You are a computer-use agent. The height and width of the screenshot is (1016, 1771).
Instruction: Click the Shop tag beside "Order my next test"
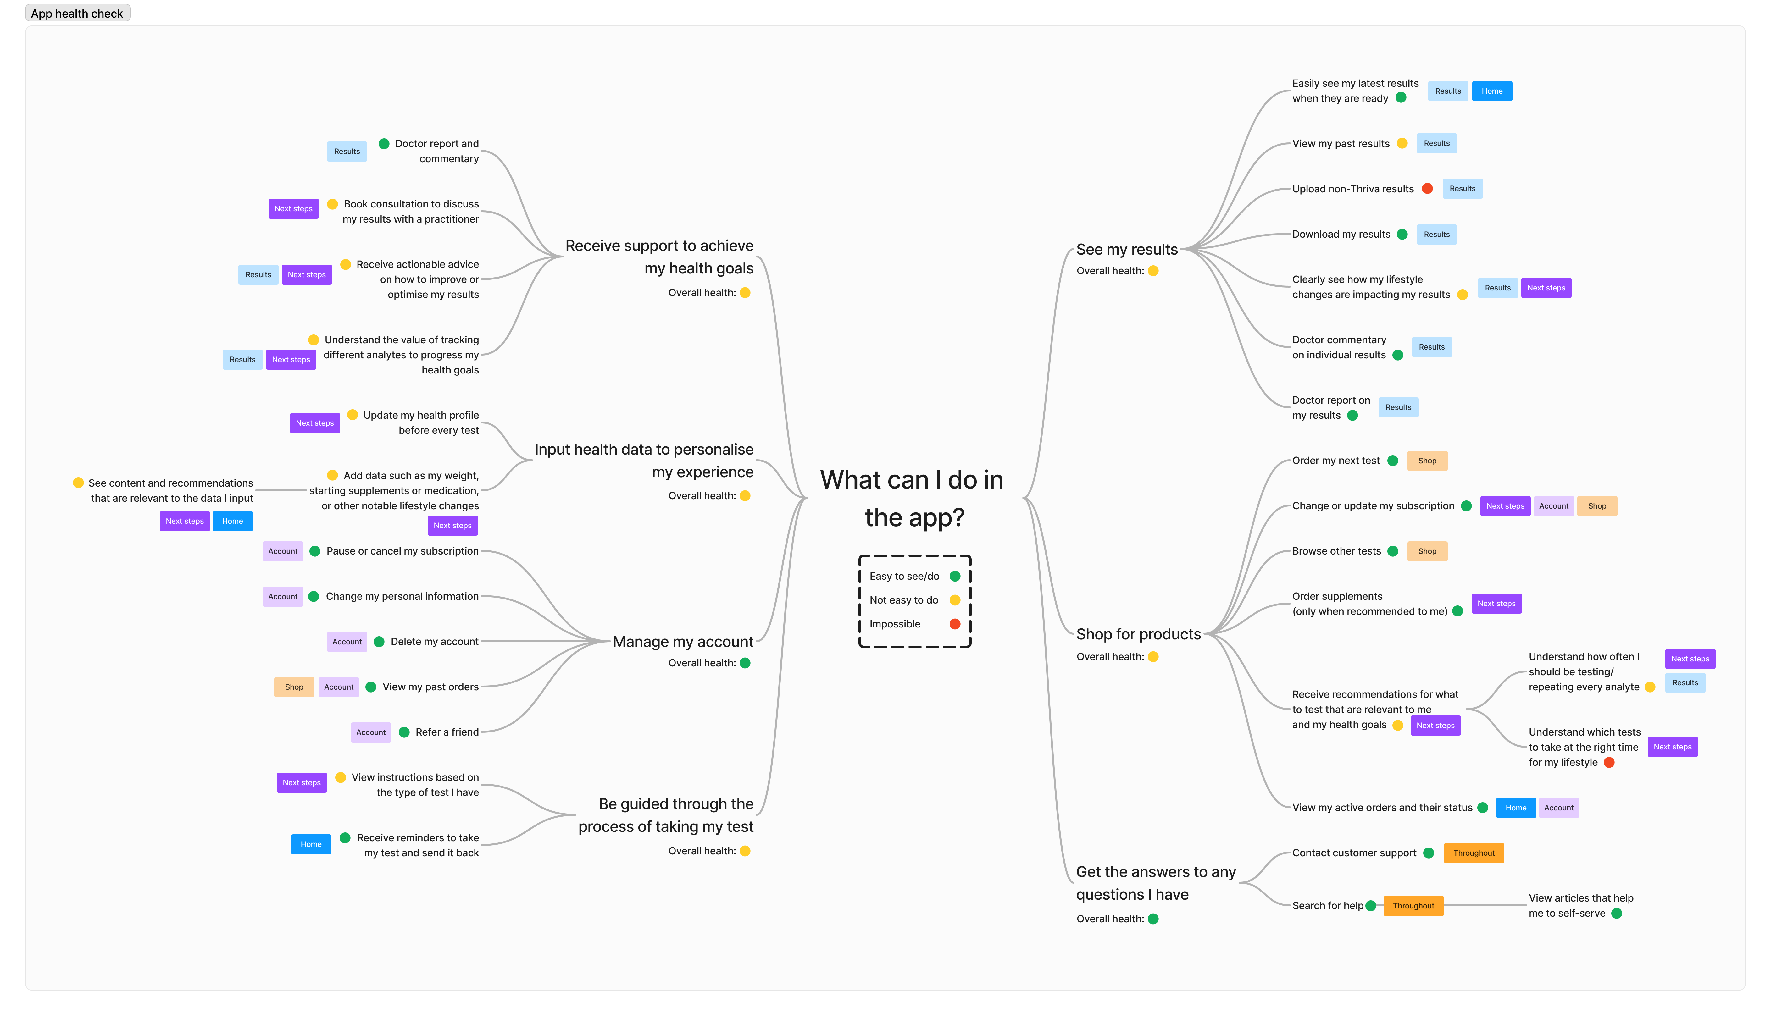[x=1426, y=461]
